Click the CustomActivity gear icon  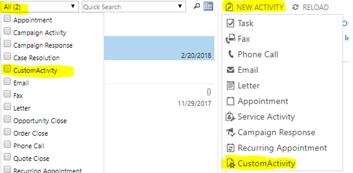pyautogui.click(x=230, y=163)
